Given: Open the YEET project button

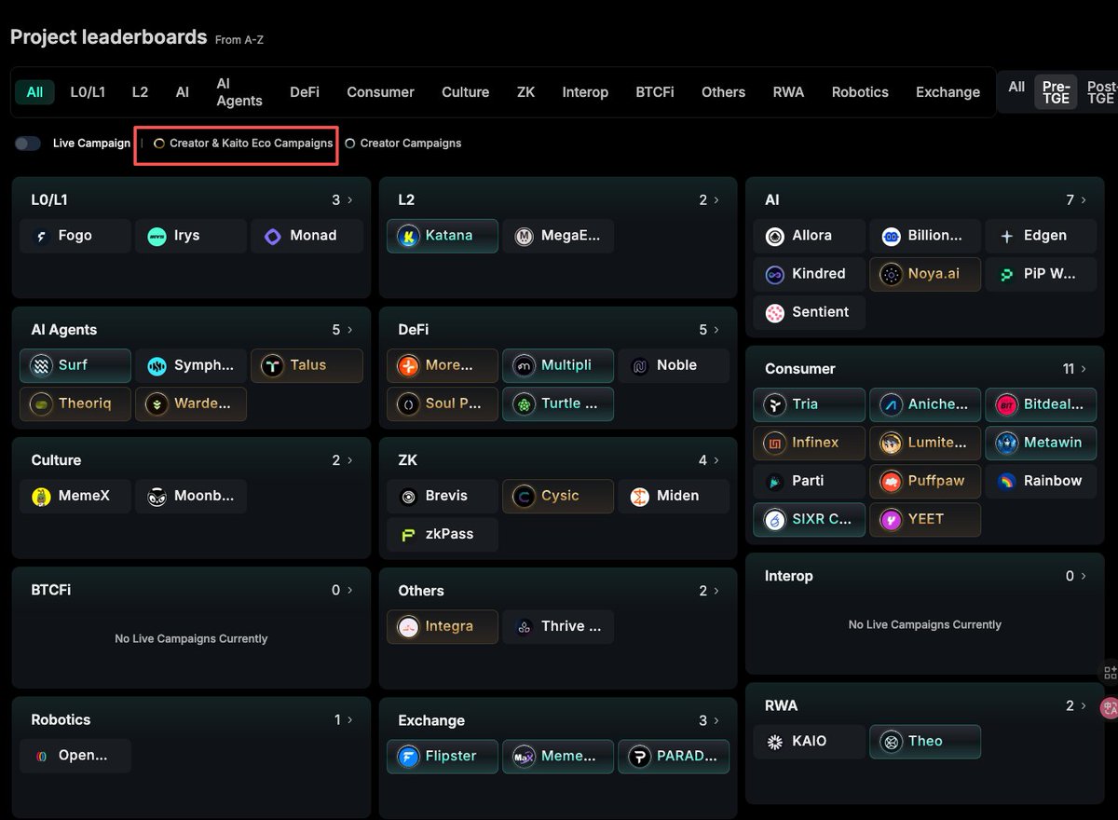Looking at the screenshot, I should point(925,520).
